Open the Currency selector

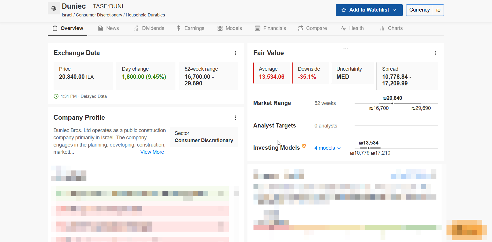419,10
